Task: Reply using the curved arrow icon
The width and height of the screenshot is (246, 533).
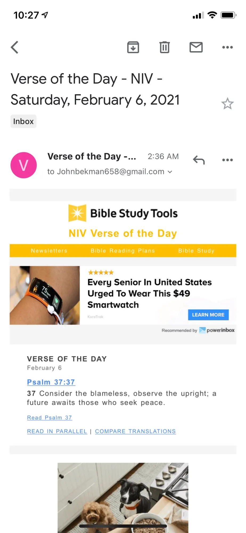Action: coord(199,160)
